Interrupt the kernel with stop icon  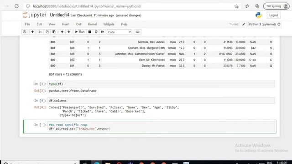coord(89,32)
